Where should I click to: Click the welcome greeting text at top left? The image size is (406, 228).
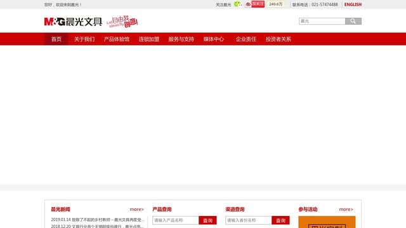pos(63,4)
